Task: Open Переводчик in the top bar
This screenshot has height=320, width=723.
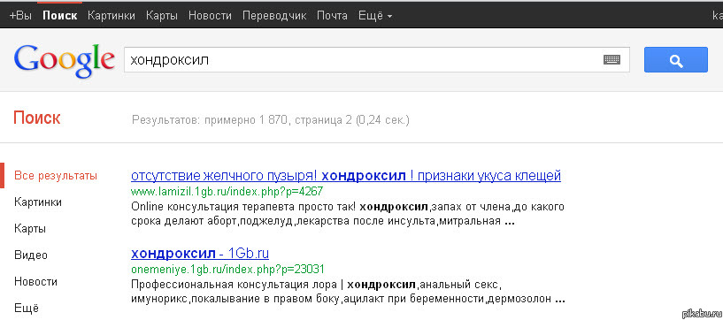Action: [274, 16]
